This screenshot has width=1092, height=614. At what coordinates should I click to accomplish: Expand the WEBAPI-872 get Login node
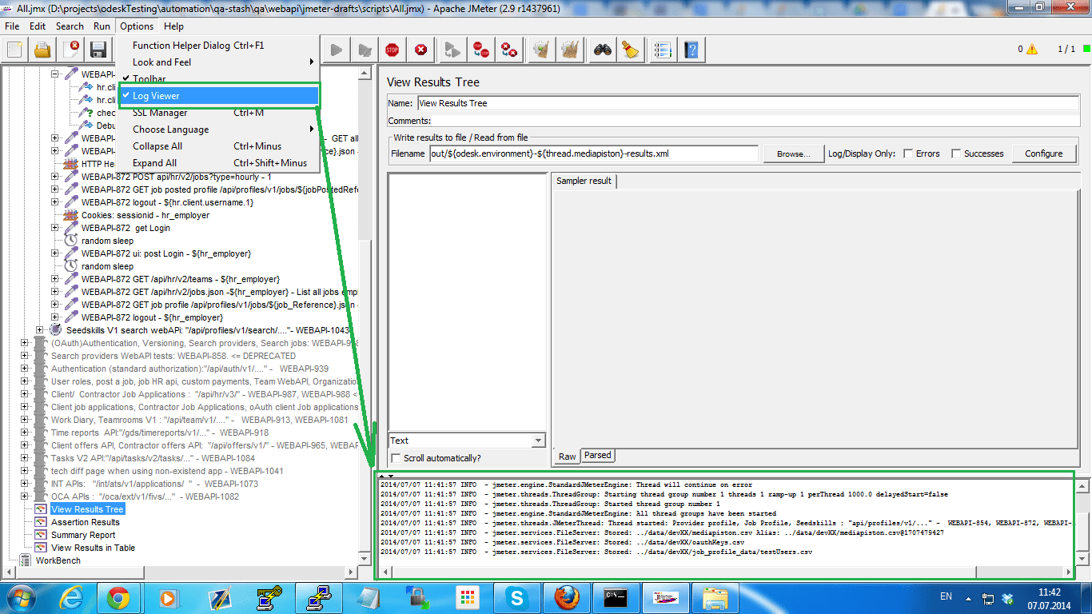55,228
